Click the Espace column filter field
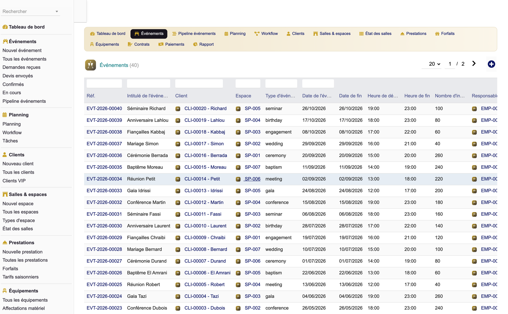This screenshot has height=314, width=508. tap(248, 83)
